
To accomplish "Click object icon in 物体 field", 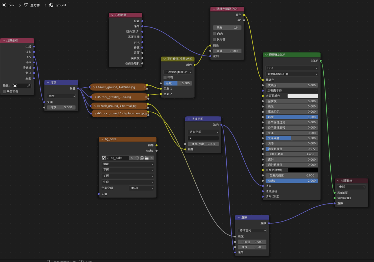I will pos(15,86).
